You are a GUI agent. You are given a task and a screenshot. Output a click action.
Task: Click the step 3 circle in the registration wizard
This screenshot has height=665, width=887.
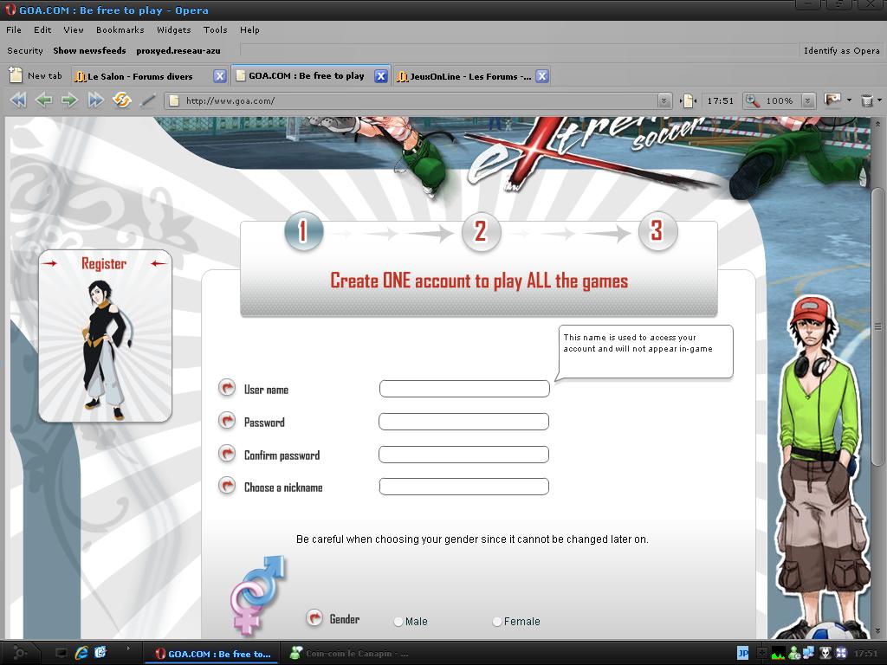point(657,230)
